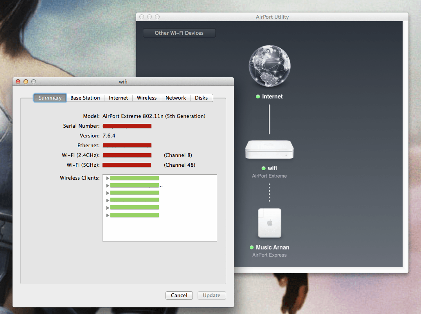Viewport: 421px width, 314px height.
Task: Click the wifi dialog title bar text
Action: tap(123, 82)
